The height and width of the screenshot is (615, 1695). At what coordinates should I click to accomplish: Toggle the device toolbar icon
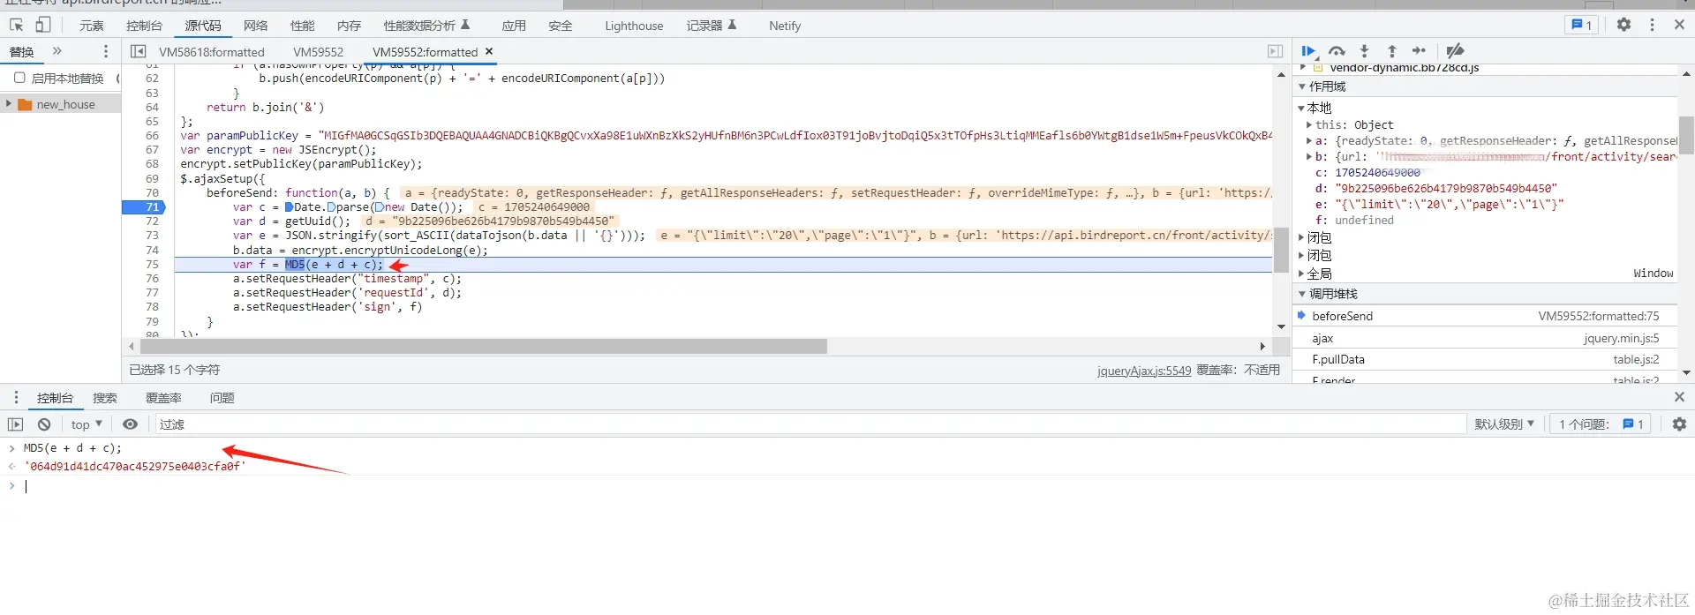[x=42, y=25]
